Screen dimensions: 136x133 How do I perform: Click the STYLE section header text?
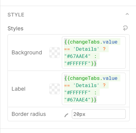coord(16,15)
